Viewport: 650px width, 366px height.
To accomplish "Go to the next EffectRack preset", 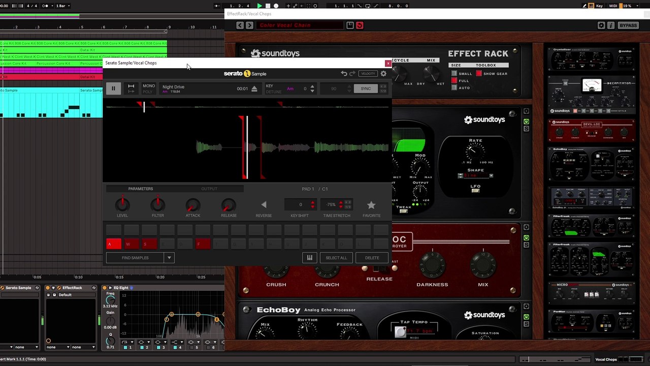I will click(x=249, y=25).
